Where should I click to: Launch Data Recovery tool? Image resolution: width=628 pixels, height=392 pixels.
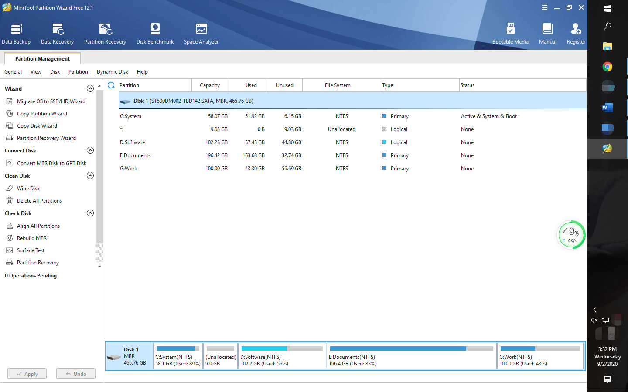[x=57, y=34]
